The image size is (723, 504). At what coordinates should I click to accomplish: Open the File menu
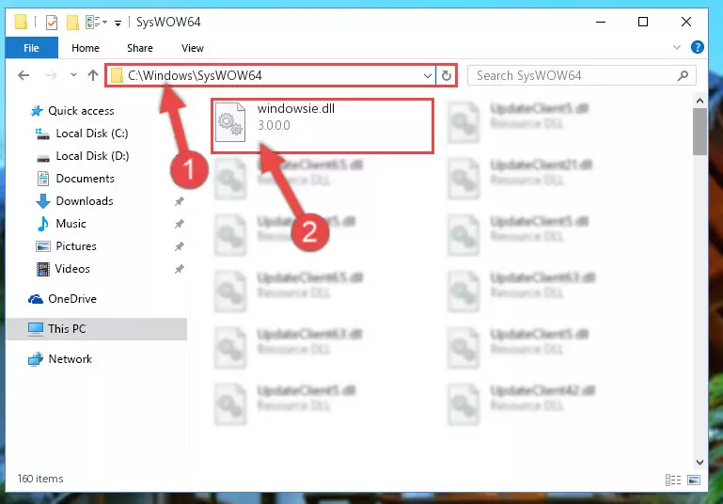[31, 48]
